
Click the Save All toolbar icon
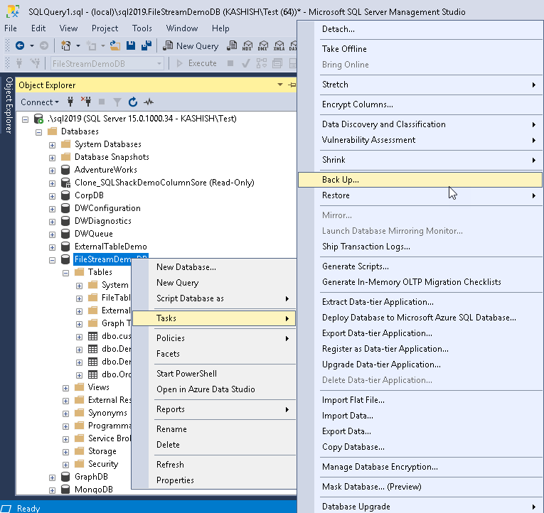146,45
